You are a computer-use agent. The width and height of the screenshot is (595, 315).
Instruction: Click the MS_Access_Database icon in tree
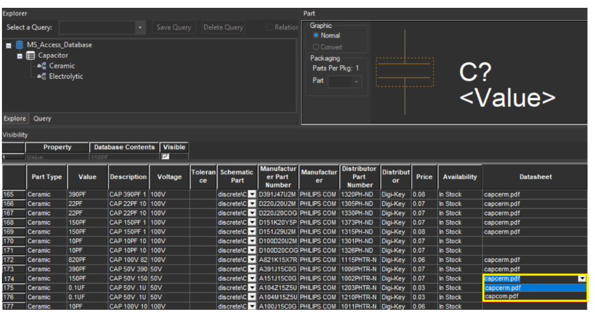pyautogui.click(x=20, y=45)
